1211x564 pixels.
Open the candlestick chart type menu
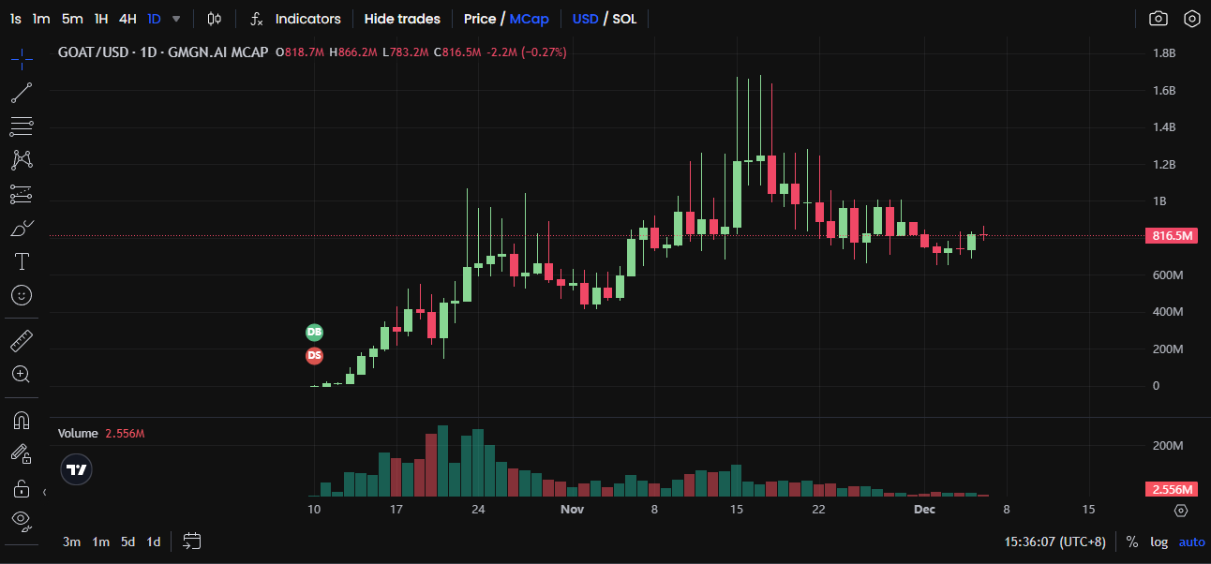(x=215, y=19)
